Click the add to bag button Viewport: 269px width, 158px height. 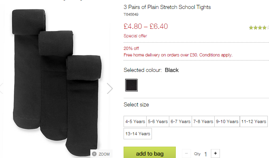(x=149, y=153)
